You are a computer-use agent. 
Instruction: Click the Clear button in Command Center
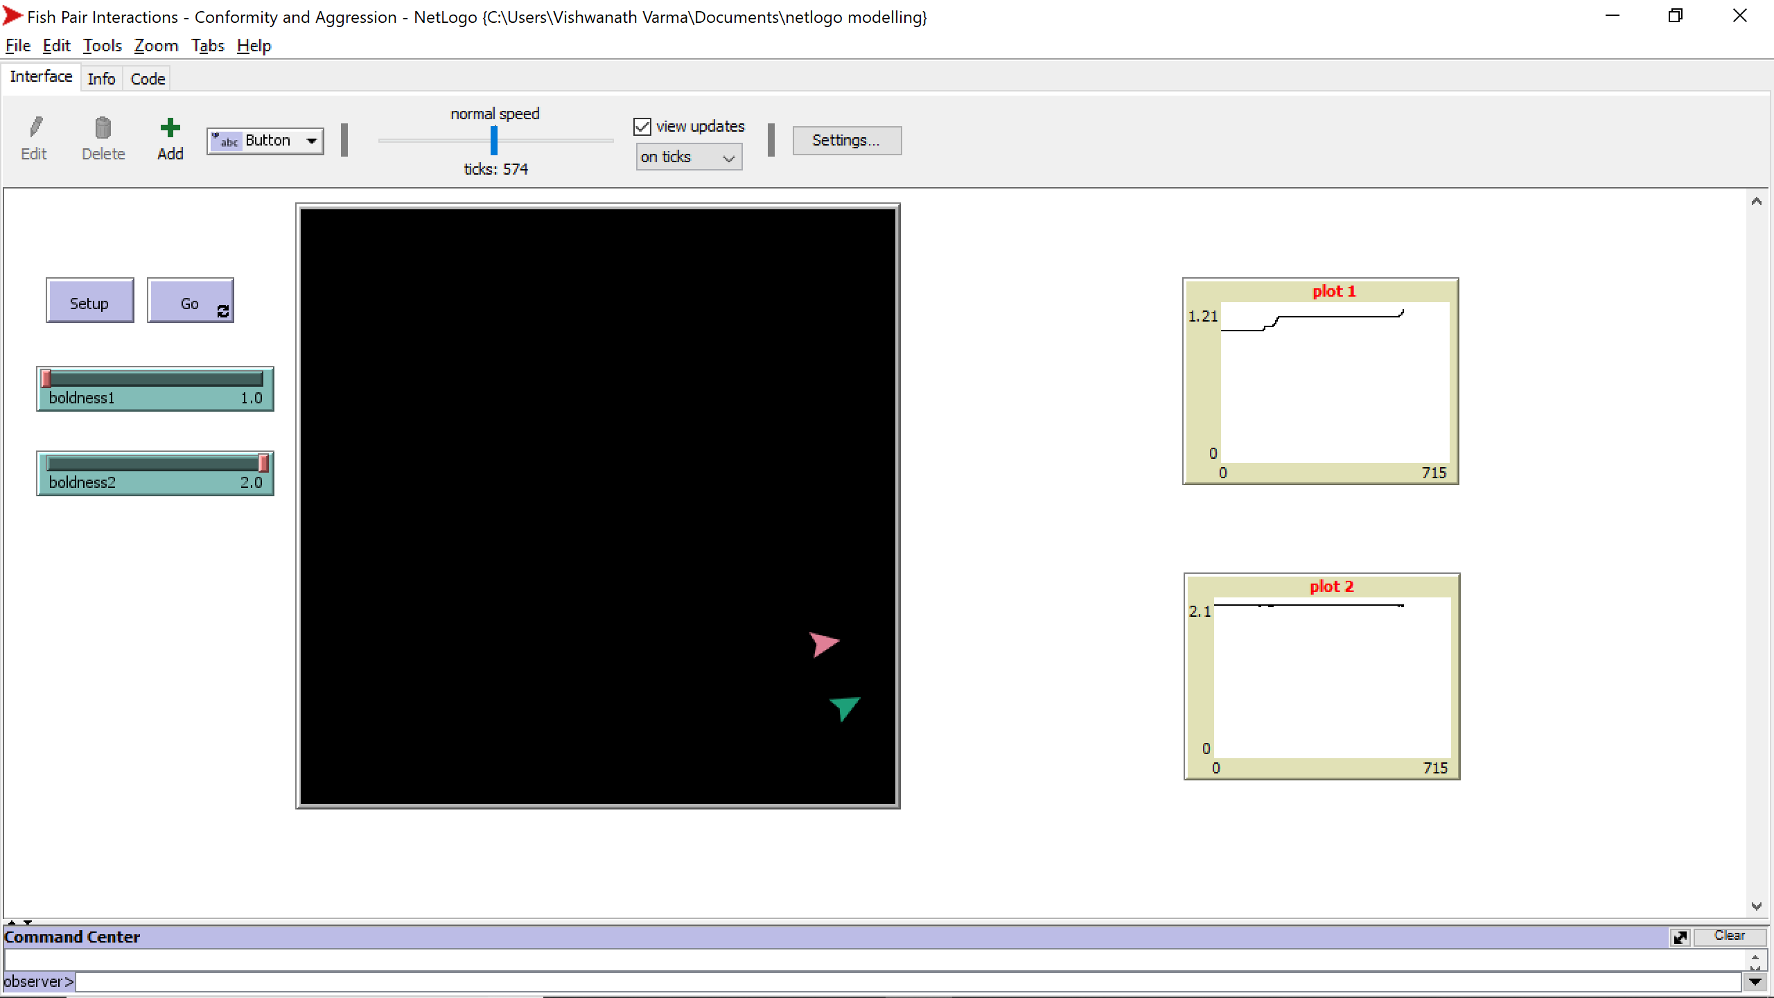pos(1729,936)
